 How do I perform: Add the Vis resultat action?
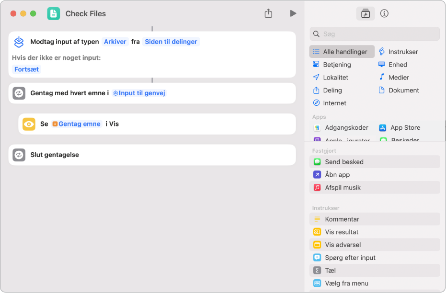click(375, 232)
